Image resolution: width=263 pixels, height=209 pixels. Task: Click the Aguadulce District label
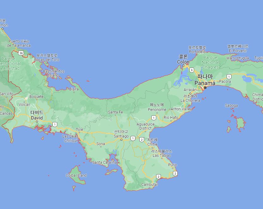point(145,126)
